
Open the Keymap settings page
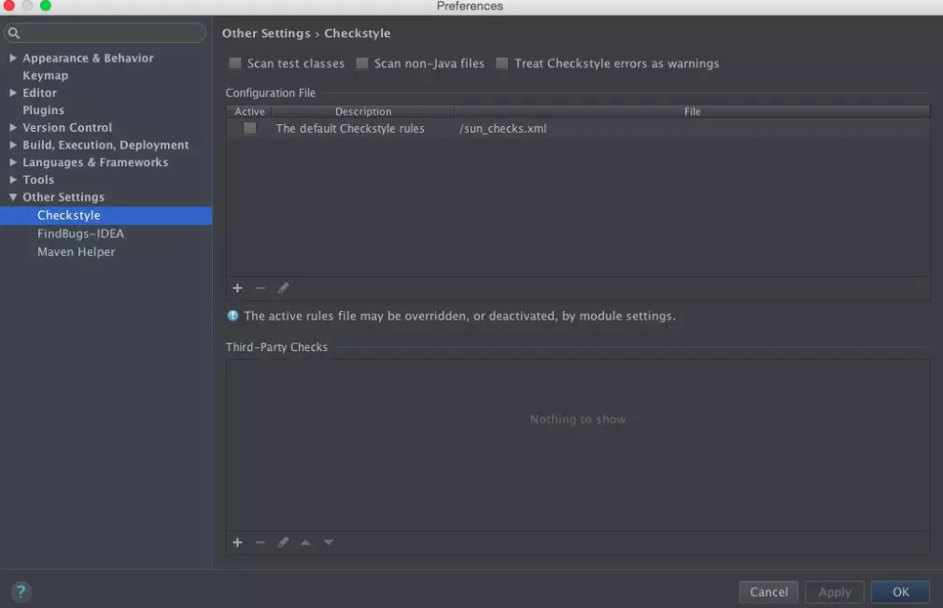(45, 75)
